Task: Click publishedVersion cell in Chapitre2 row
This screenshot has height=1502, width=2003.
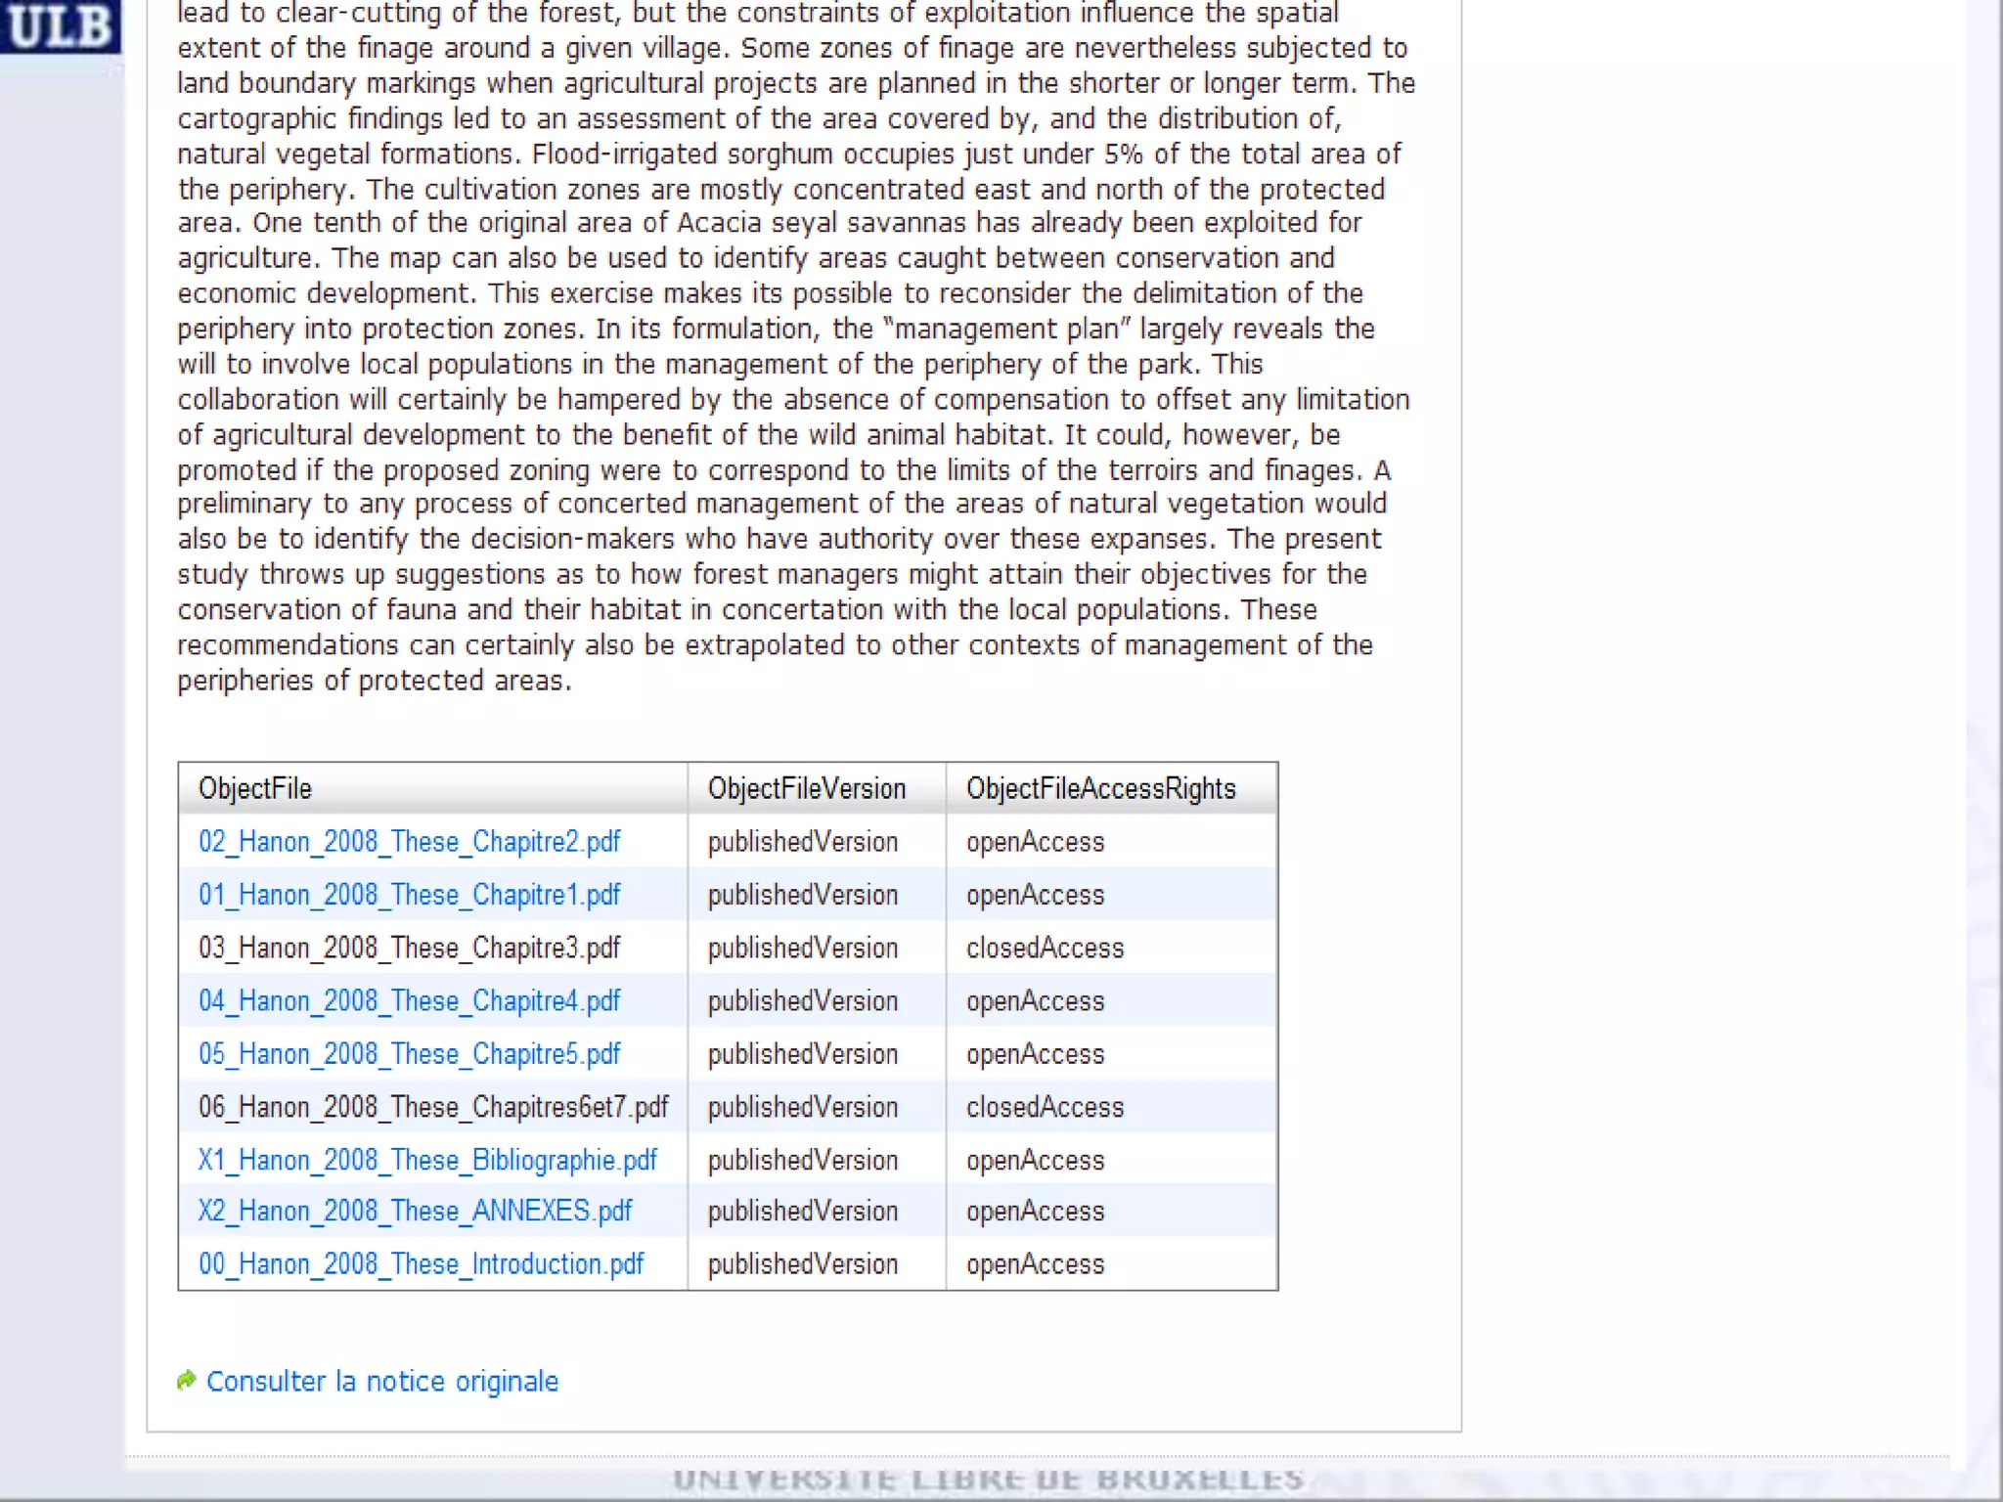Action: point(802,842)
